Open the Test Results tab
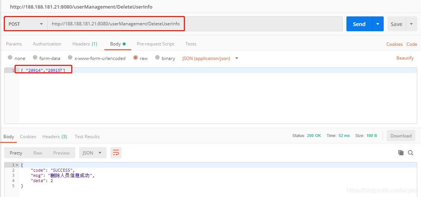This screenshot has width=421, height=197. coord(87,136)
